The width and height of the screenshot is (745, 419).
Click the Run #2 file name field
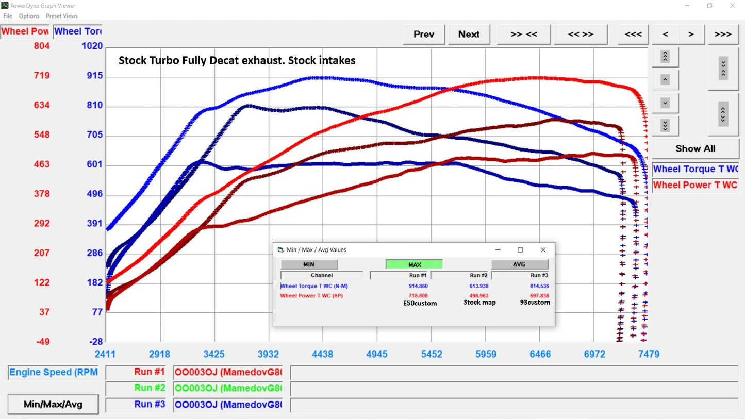(228, 388)
